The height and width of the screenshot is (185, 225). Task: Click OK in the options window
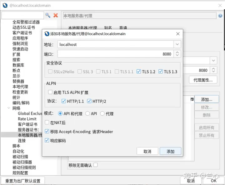[213, 181]
